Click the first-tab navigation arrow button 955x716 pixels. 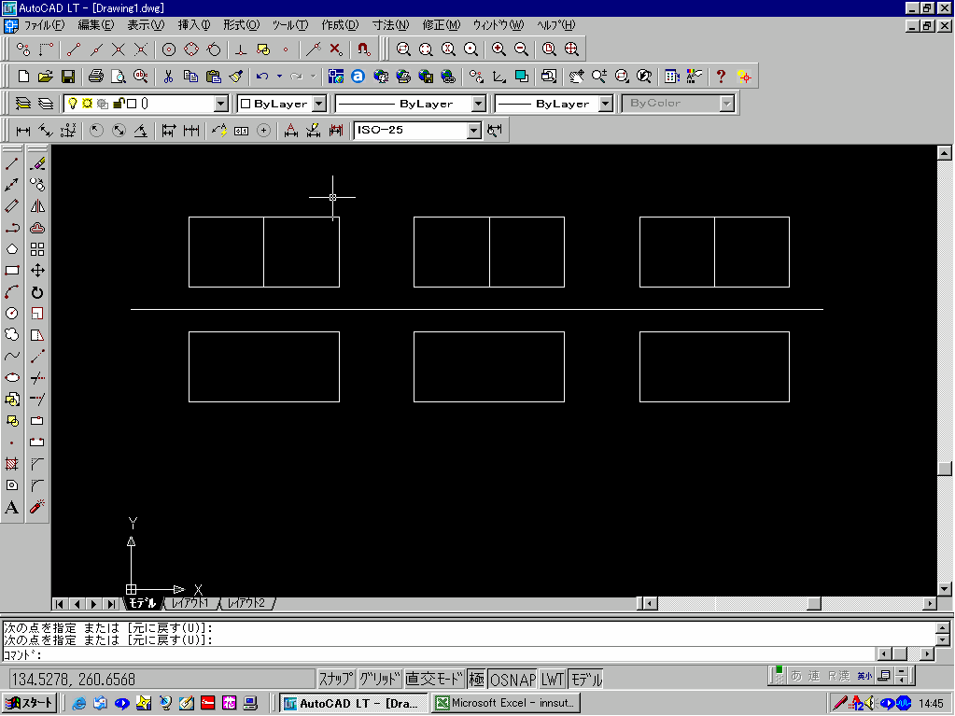pos(59,604)
